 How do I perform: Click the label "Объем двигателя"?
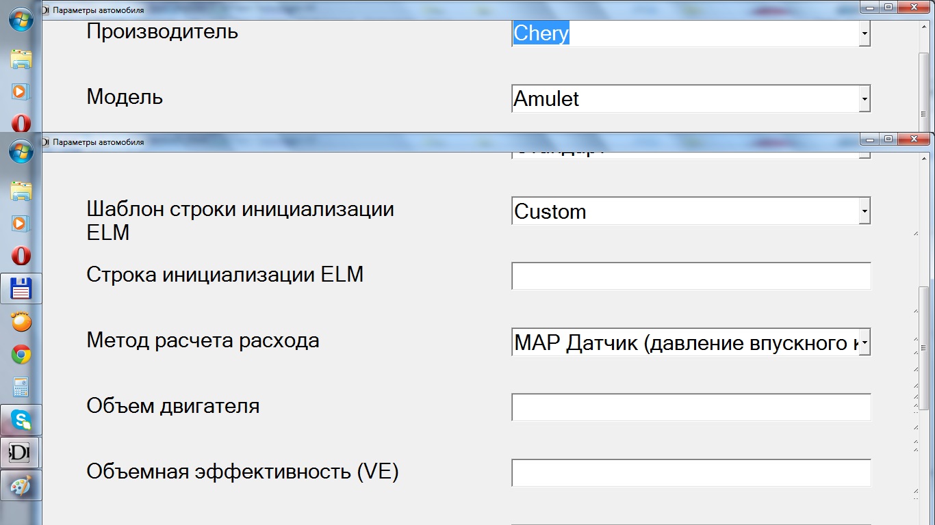point(173,406)
